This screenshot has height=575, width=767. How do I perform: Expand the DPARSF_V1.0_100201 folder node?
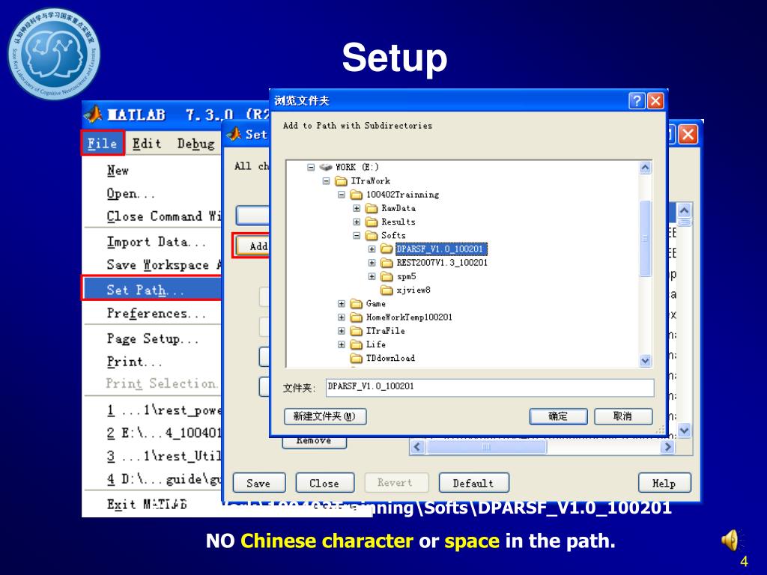click(x=372, y=249)
